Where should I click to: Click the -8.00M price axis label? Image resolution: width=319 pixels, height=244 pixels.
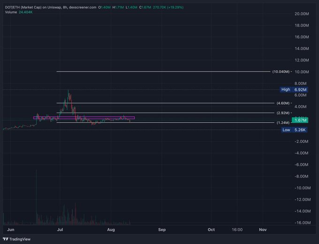pos(301,176)
